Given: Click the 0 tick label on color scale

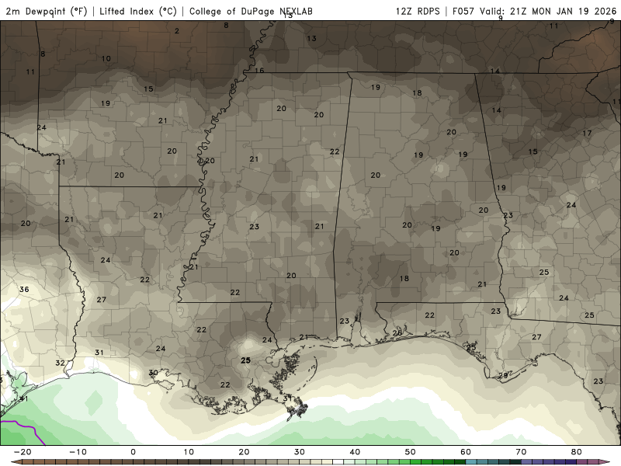Looking at the screenshot, I should coord(133,452).
